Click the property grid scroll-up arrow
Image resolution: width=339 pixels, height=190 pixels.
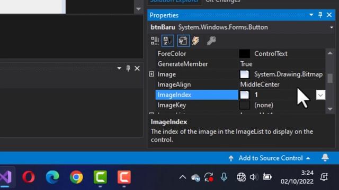330,53
